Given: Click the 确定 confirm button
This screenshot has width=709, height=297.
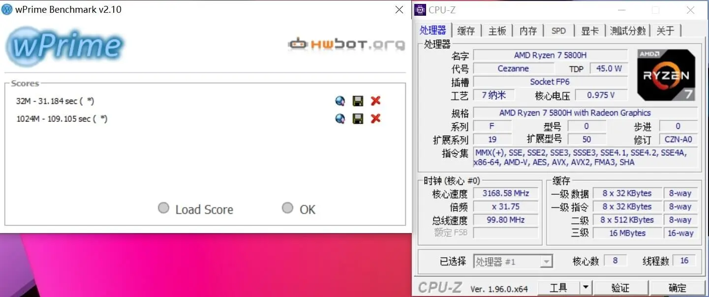Looking at the screenshot, I should pos(678,287).
